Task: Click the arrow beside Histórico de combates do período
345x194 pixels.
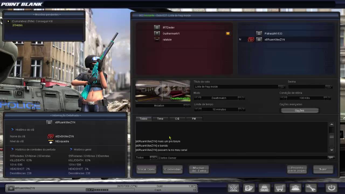Action: tap(12, 149)
